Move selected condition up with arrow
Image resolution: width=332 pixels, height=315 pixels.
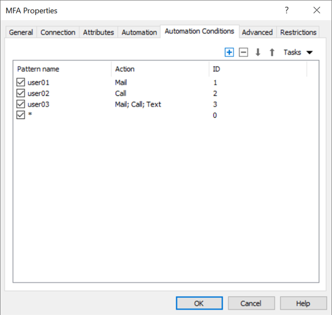click(272, 52)
